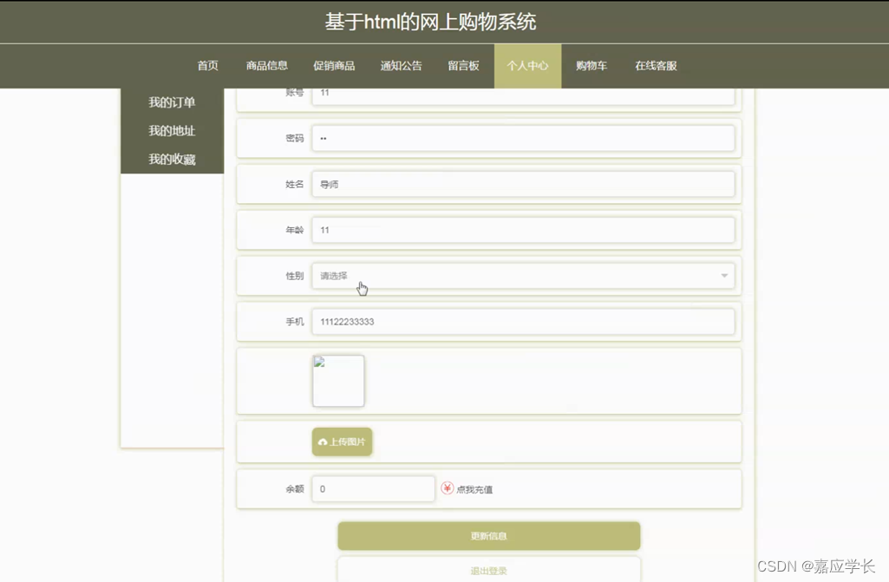Open 通知公告 menu item
This screenshot has width=889, height=582.
point(401,66)
